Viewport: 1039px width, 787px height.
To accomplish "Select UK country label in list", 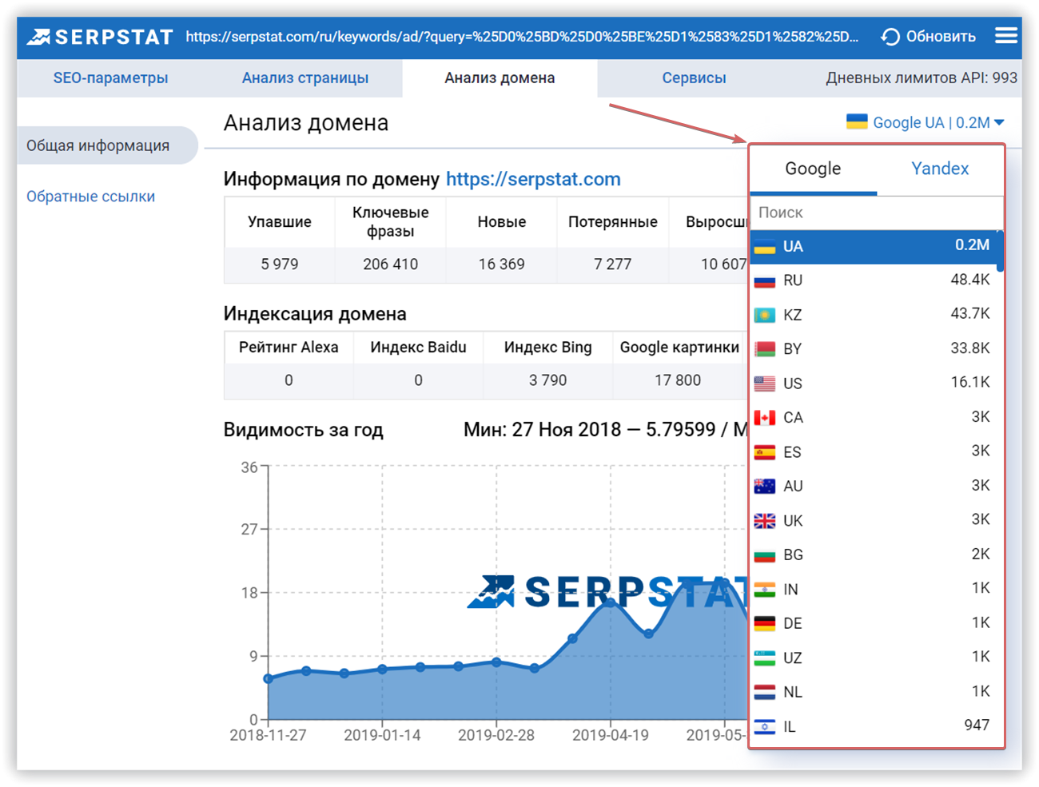I will (793, 521).
